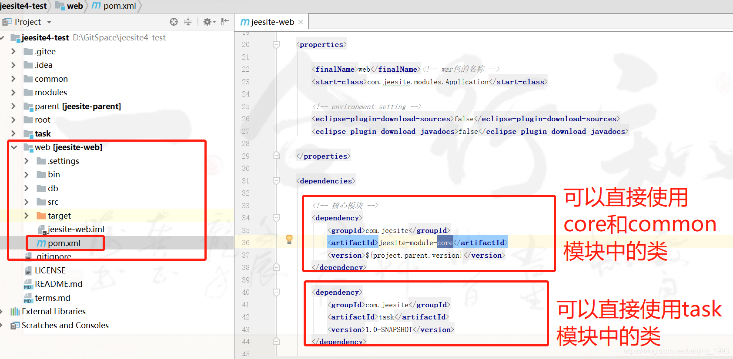Image resolution: width=733 pixels, height=359 pixels.
Task: Select jeesite-web.iml file
Action: pyautogui.click(x=76, y=229)
